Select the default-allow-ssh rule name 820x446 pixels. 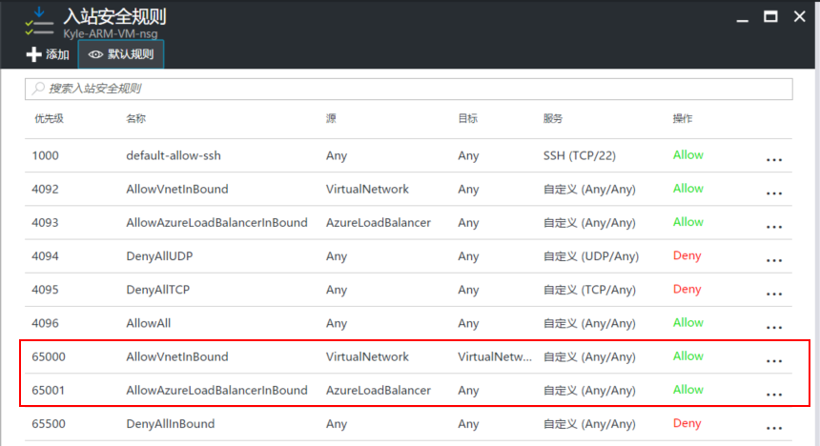pos(179,155)
